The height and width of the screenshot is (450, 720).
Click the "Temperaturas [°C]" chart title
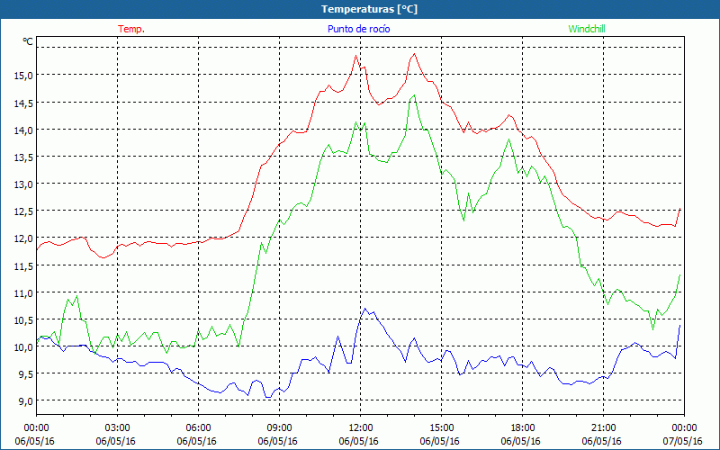[369, 9]
